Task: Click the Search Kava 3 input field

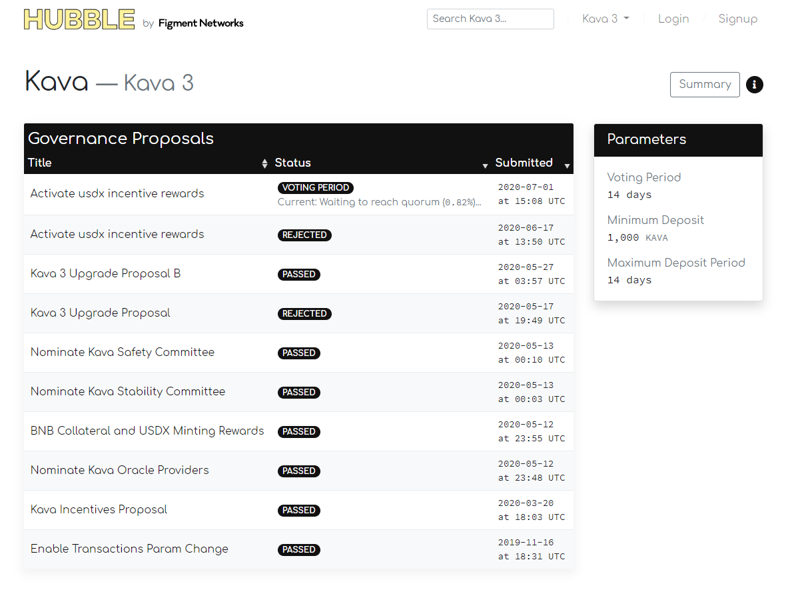Action: [x=490, y=19]
